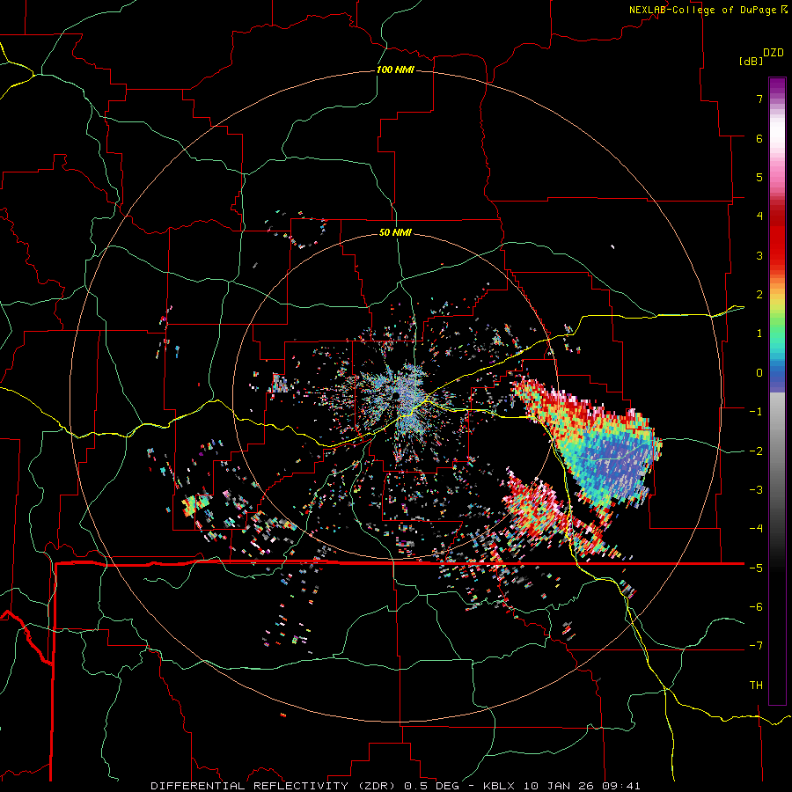Viewport: 792px width, 792px height.
Task: Click the radar site center at Billings
Action: tap(395, 395)
